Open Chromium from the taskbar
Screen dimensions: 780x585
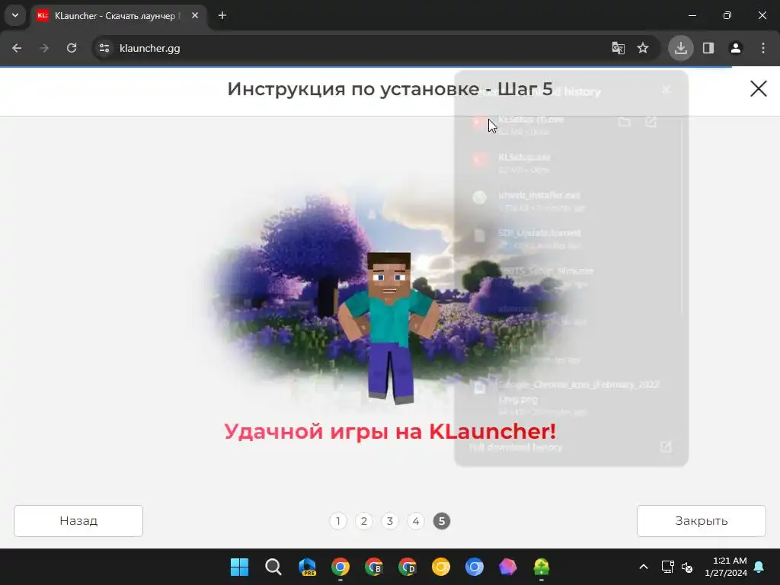click(x=474, y=567)
